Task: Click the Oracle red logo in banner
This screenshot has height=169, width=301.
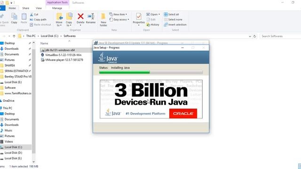Action: 183,114
